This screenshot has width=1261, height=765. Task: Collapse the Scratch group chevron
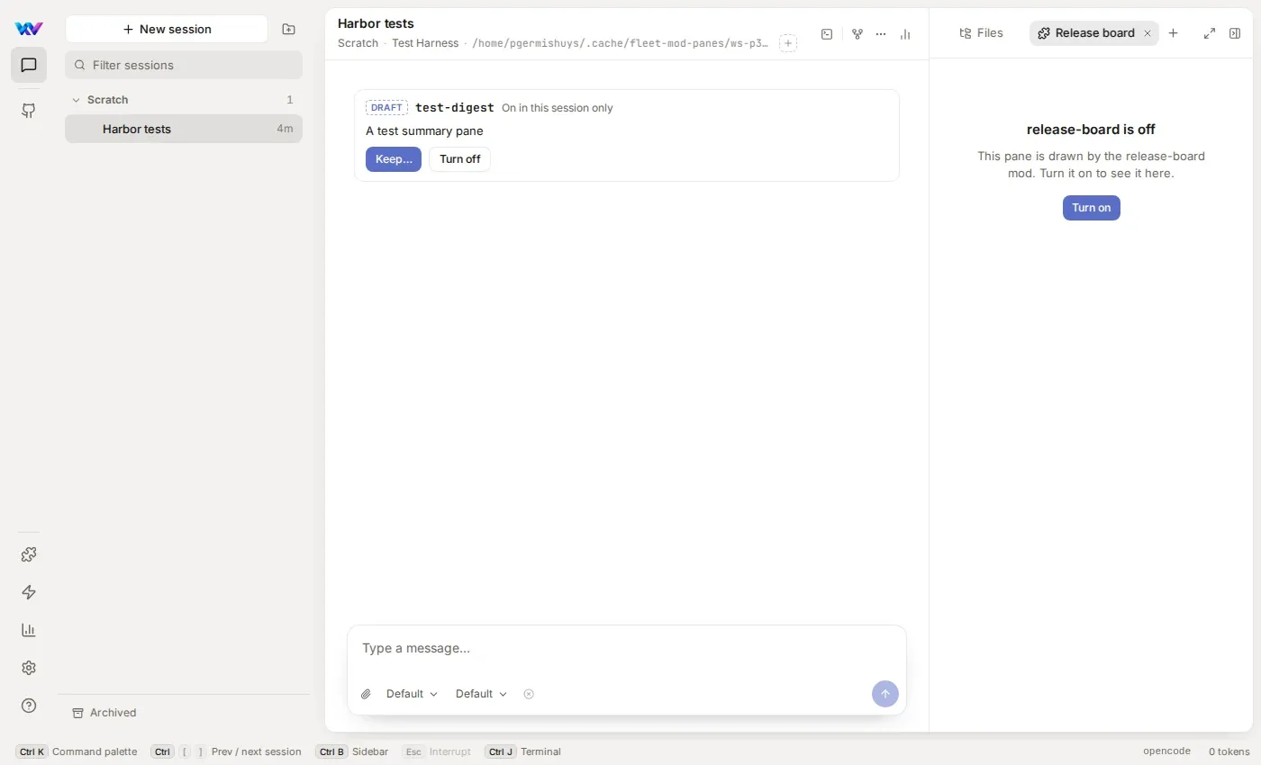click(x=76, y=100)
